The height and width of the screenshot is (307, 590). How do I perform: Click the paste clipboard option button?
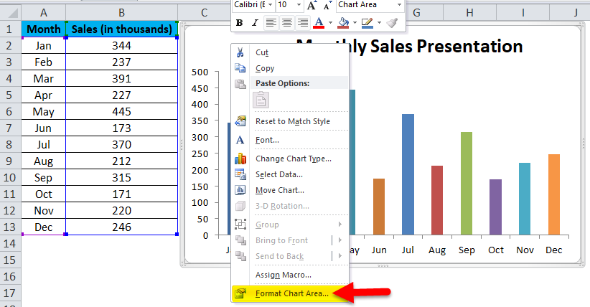click(261, 100)
